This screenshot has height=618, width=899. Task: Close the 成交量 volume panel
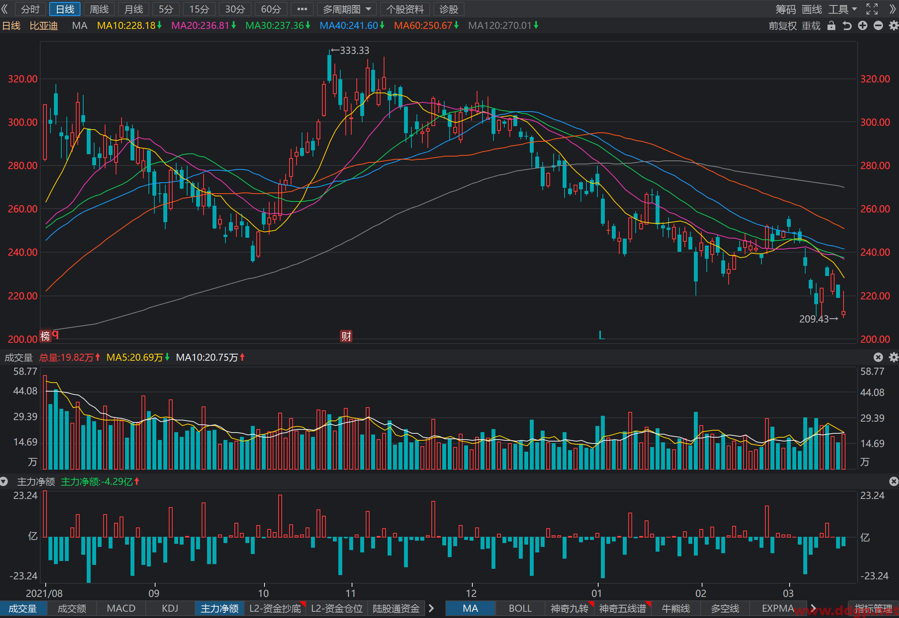tap(878, 357)
